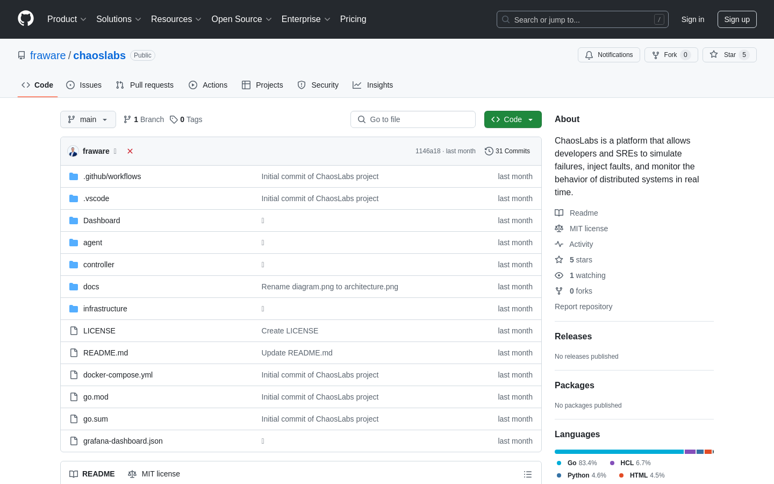
Task: Click the 5 stars link
Action: (574, 260)
